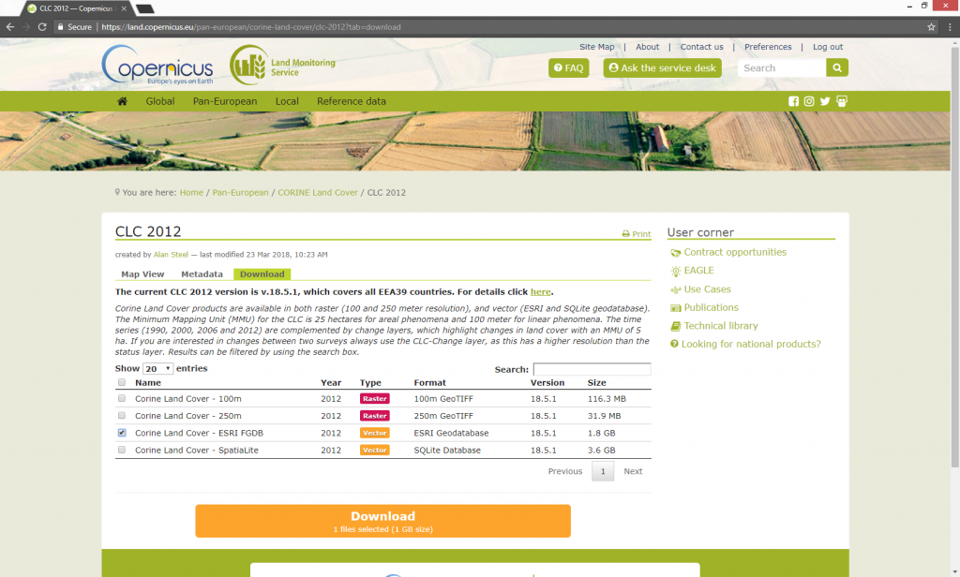960x577 pixels.
Task: Sort table by Name column header
Action: [148, 382]
